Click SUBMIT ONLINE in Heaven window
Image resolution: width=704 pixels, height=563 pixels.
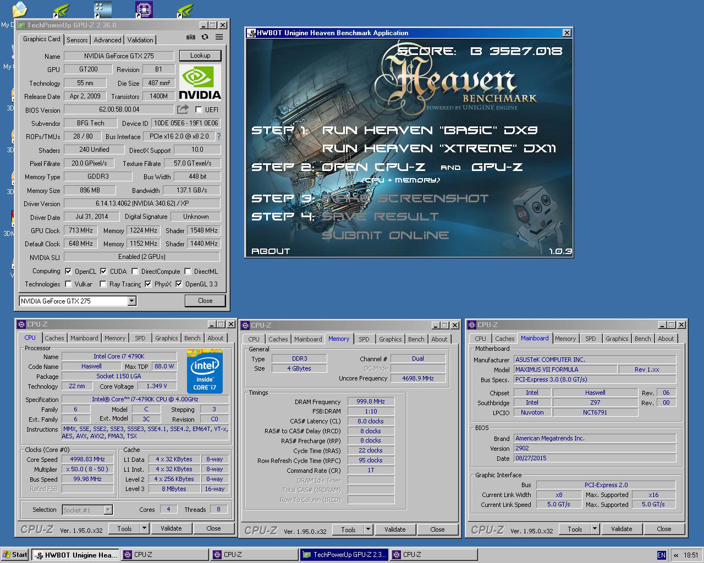coord(386,235)
